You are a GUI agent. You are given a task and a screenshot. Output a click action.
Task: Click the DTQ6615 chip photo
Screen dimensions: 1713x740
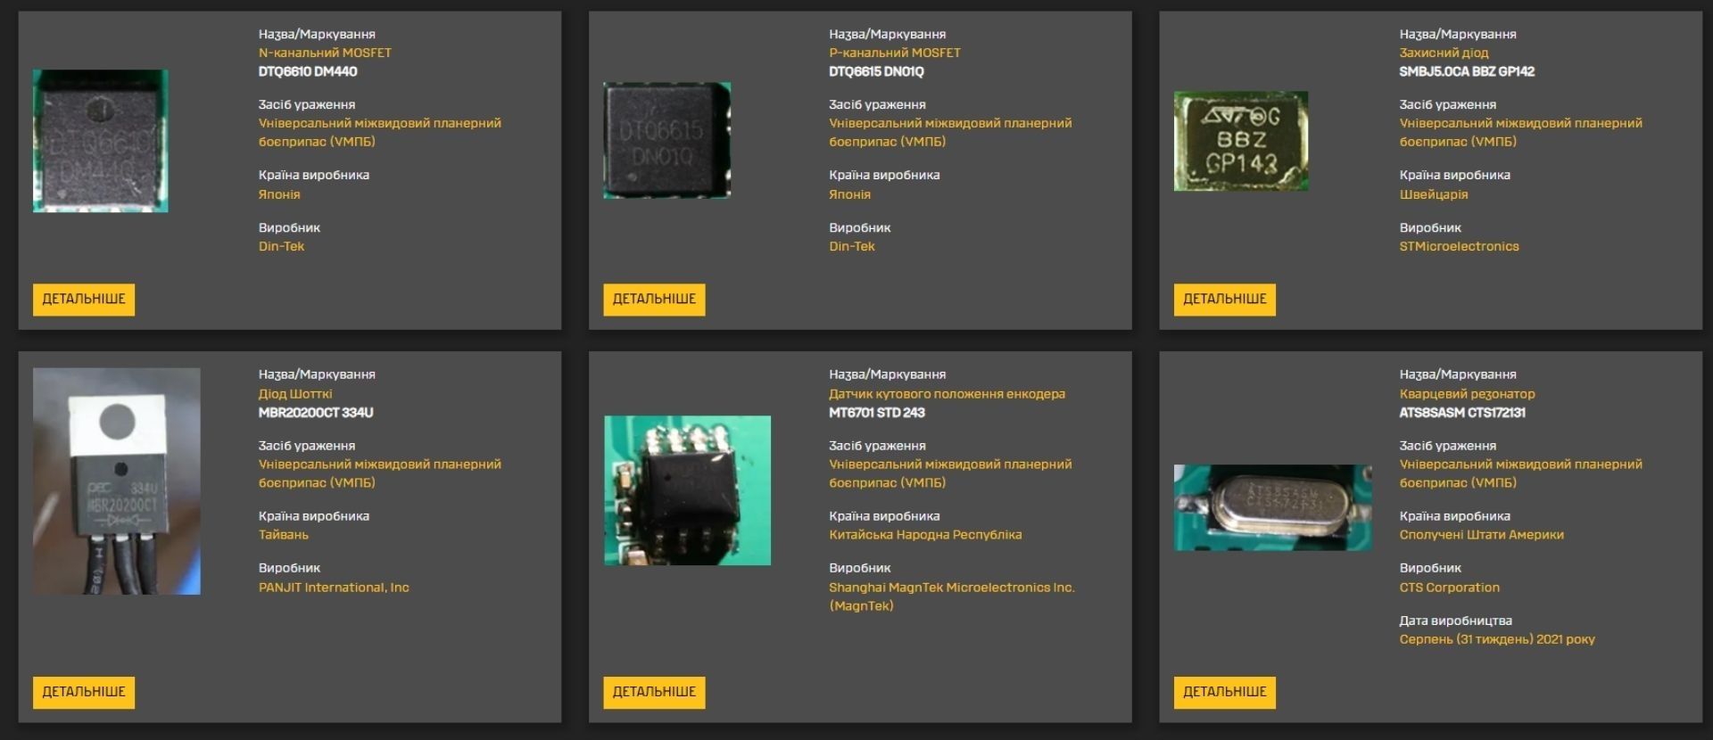click(667, 140)
